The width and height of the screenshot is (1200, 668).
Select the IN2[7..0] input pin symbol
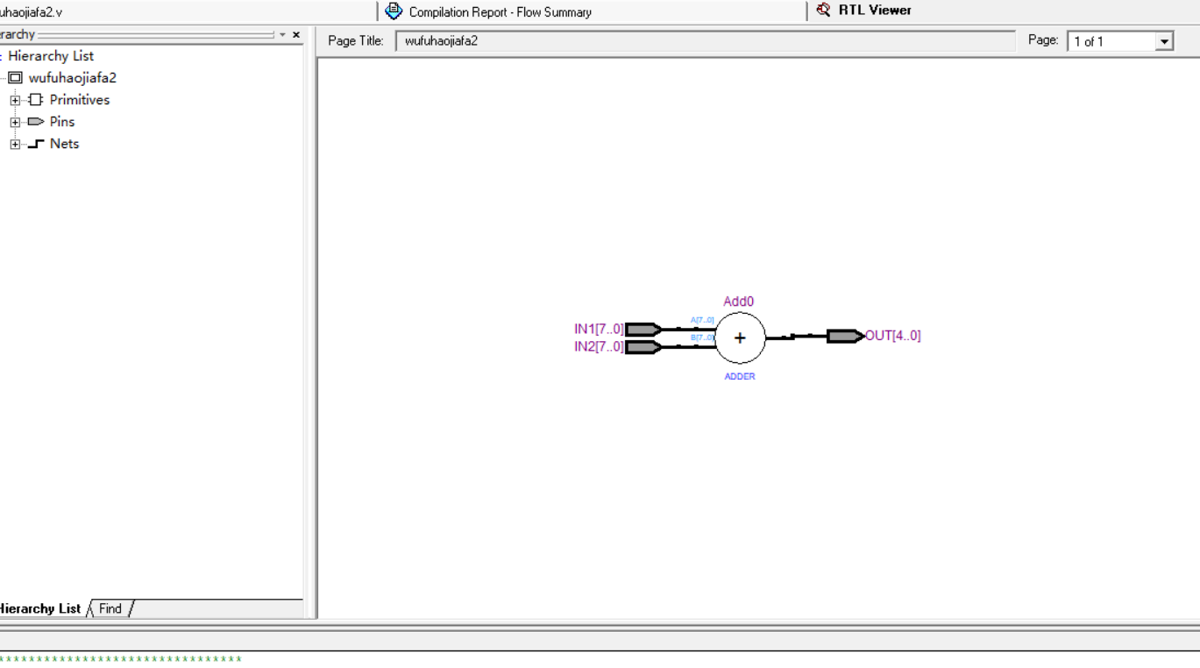click(x=644, y=347)
